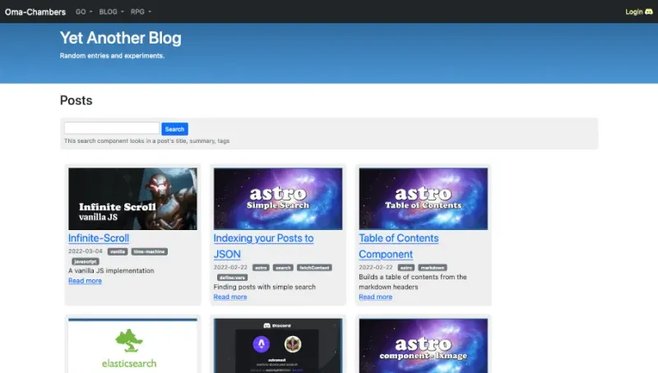Open the Infinite-Scroll post title link
Image resolution: width=658 pixels, height=373 pixels.
coord(99,238)
